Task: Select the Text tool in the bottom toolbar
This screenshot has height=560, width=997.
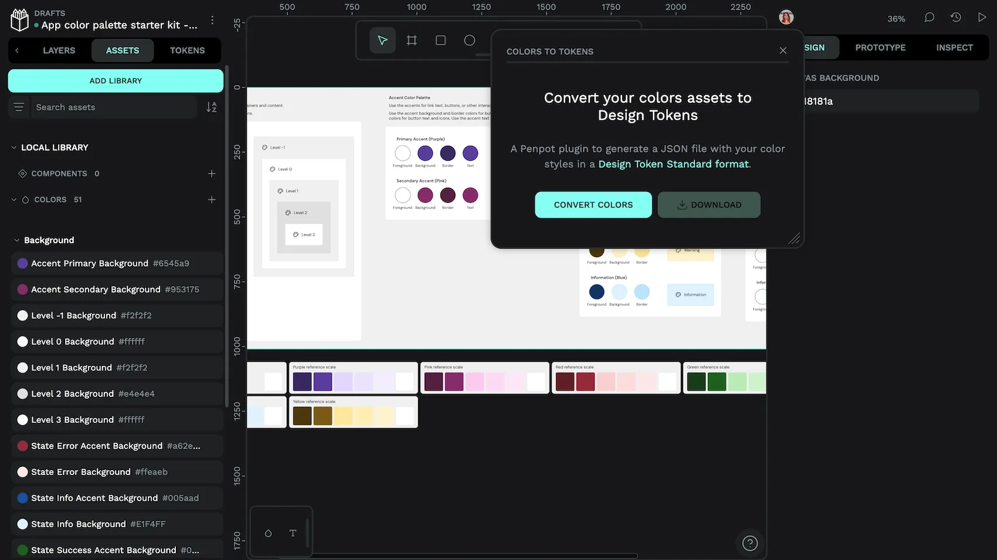Action: point(293,533)
